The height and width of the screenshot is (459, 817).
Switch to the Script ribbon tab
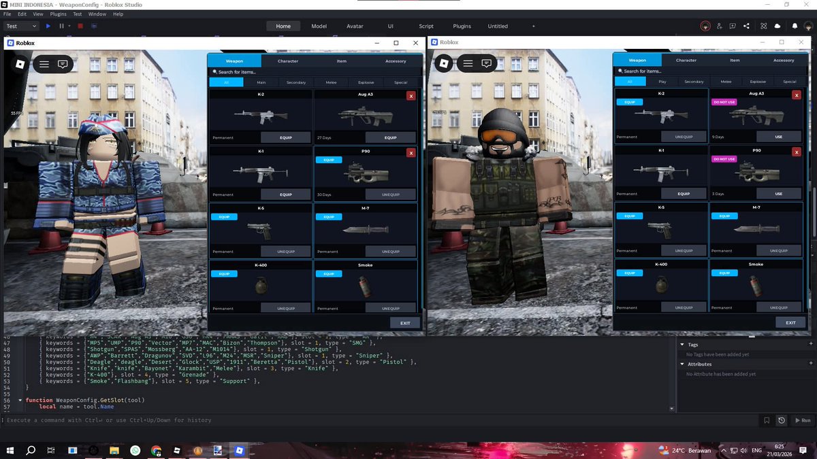(426, 26)
